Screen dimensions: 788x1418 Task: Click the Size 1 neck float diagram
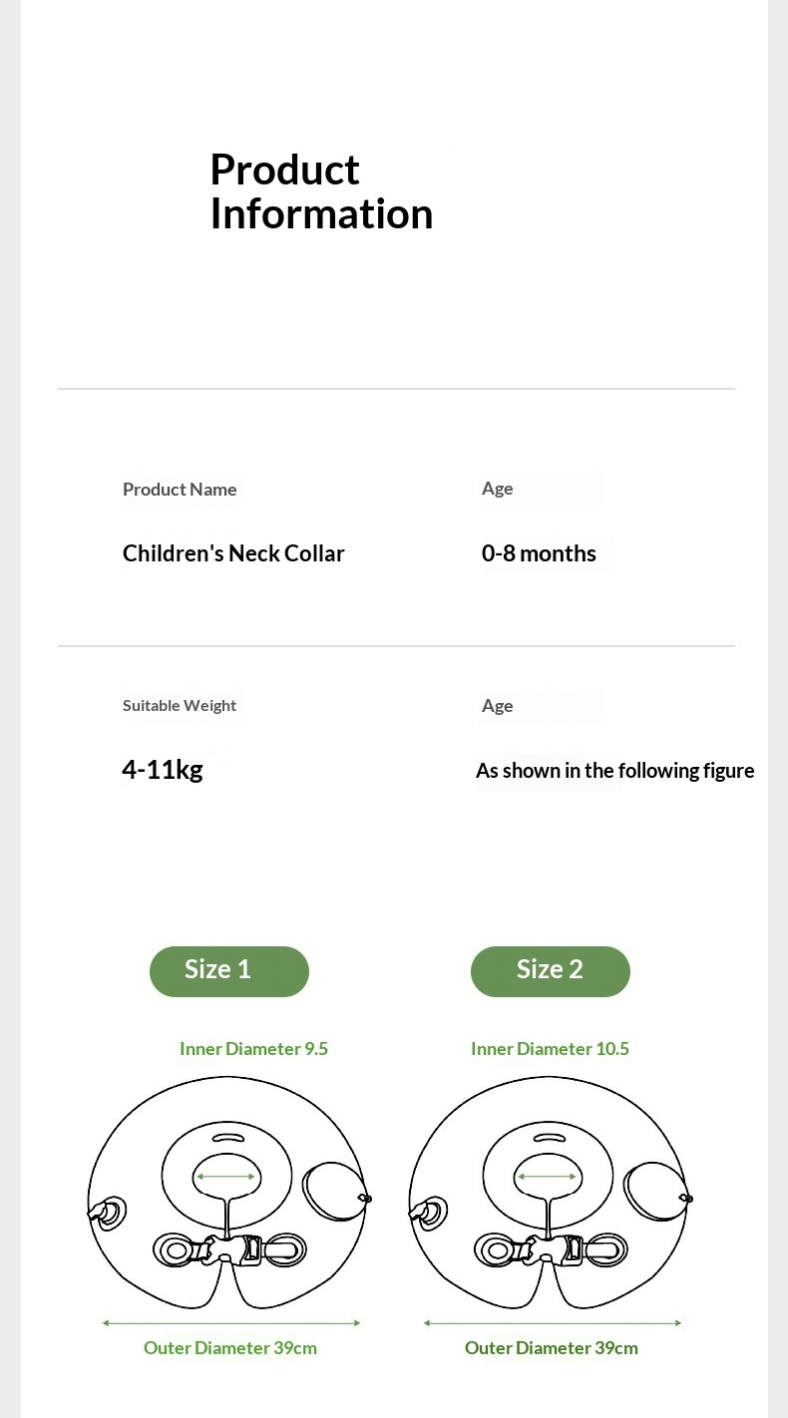tap(229, 1194)
